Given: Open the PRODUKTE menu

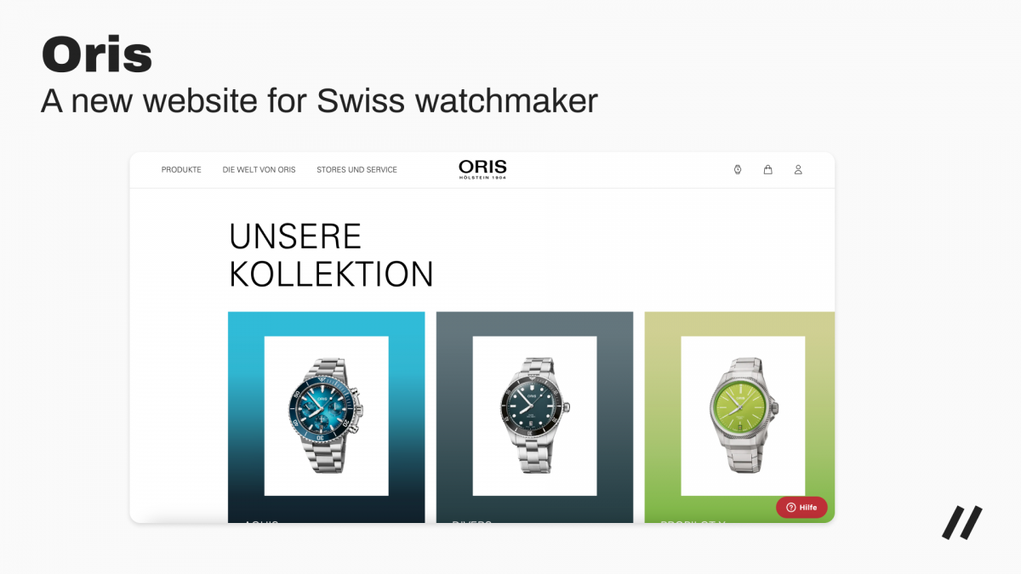Looking at the screenshot, I should tap(181, 170).
